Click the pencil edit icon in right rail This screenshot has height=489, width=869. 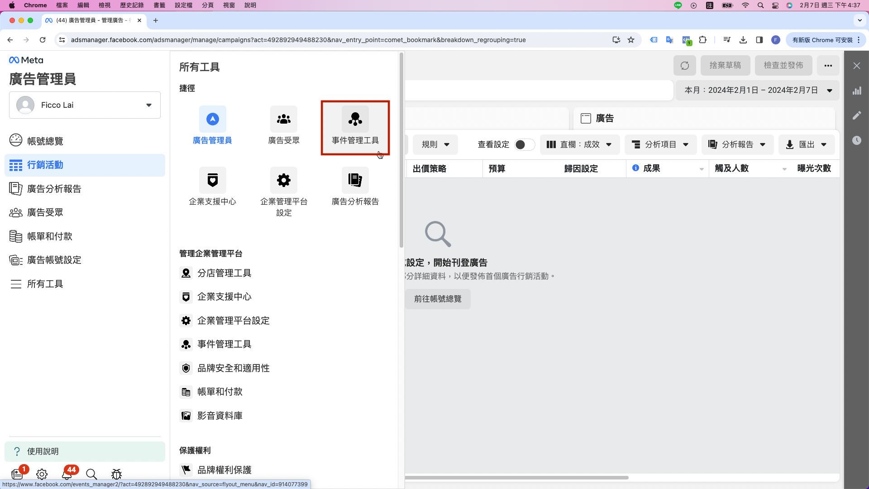(x=857, y=115)
